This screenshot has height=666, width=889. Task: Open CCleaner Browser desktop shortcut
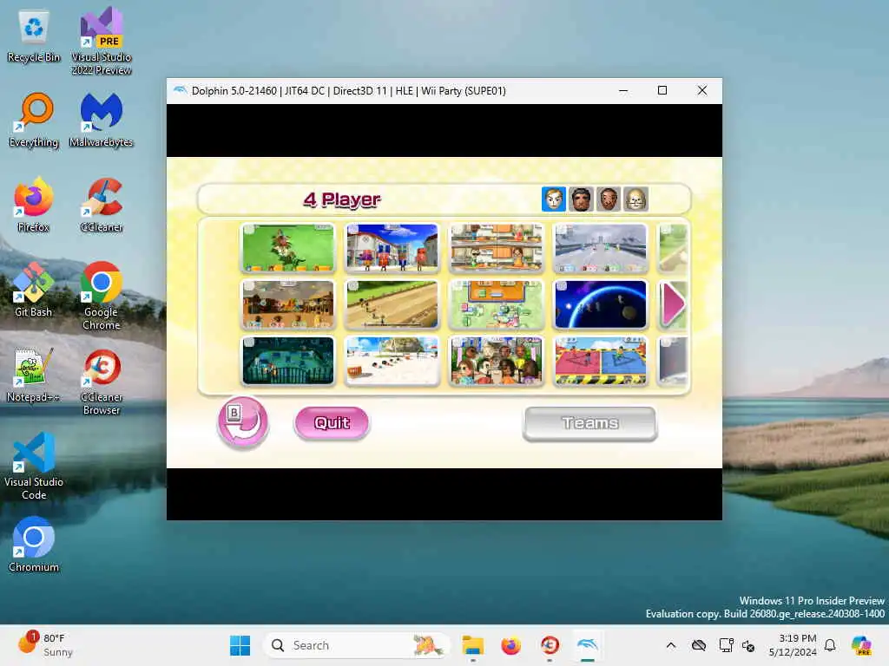(x=102, y=382)
